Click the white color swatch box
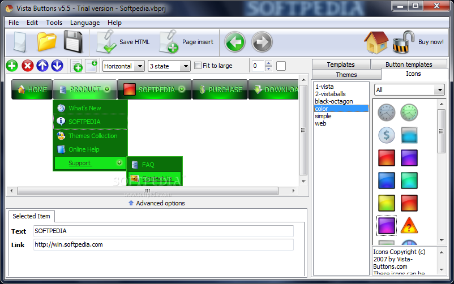This screenshot has height=284, width=454. pyautogui.click(x=281, y=66)
